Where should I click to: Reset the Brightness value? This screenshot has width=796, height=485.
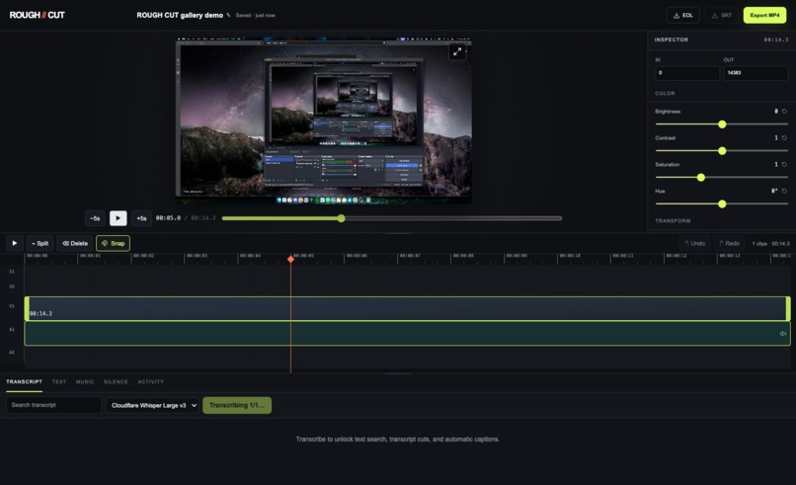784,112
